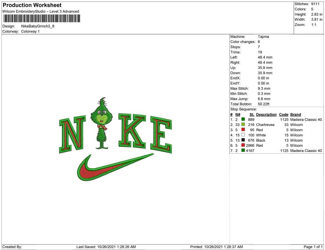Click the 'Production Worksheet' title
Image resolution: width=325 pixels, height=250 pixels.
pos(32,5)
